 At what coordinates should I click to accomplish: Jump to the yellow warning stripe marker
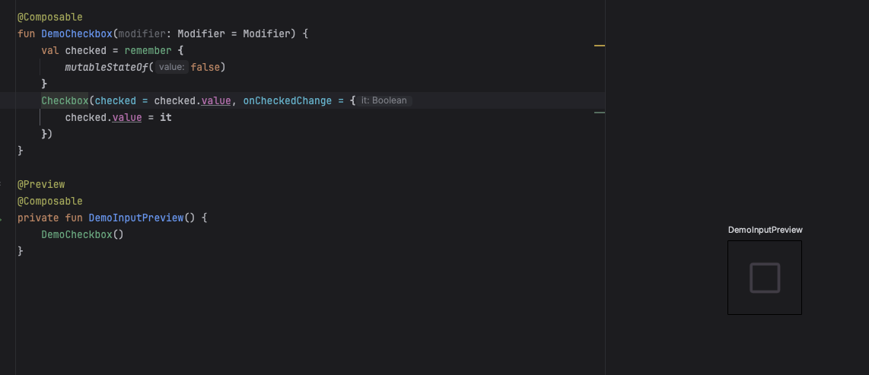600,46
